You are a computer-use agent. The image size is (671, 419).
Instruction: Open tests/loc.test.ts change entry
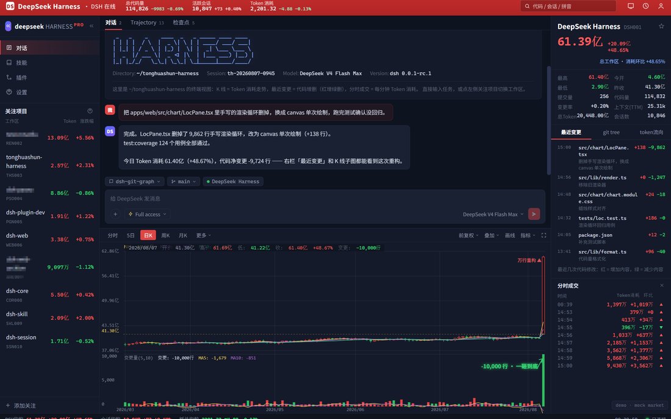coord(611,222)
